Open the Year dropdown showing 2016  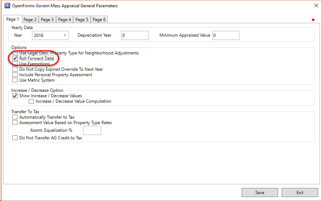[50, 35]
